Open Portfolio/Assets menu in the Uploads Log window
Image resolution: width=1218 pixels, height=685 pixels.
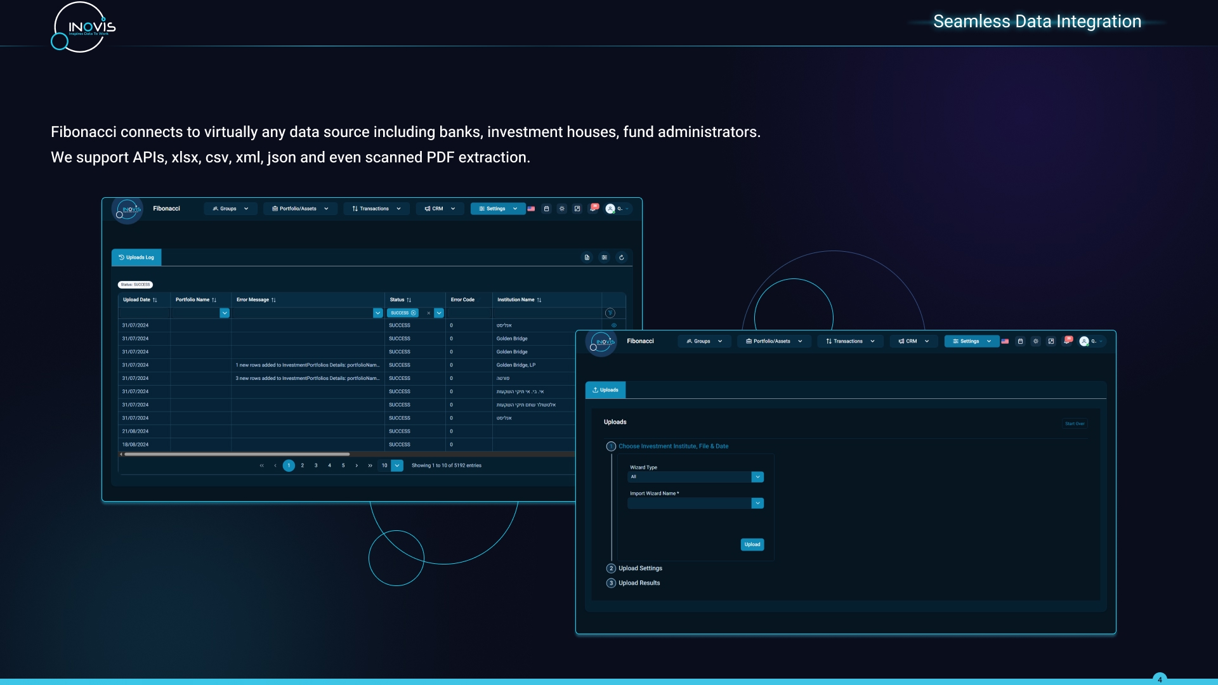(x=300, y=209)
